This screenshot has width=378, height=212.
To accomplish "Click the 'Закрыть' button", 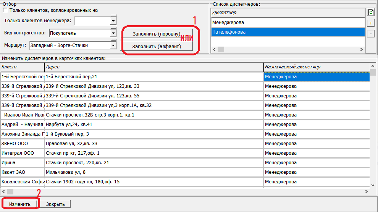I will point(55,204).
